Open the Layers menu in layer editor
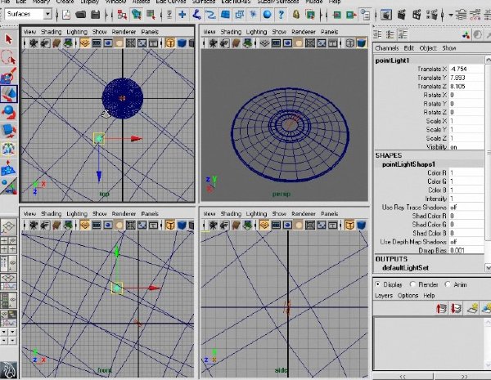This screenshot has width=491, height=380. [x=384, y=296]
